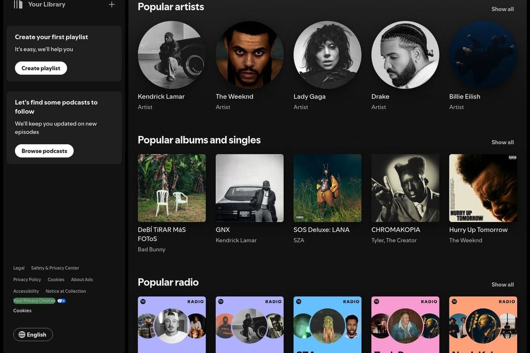Click the Spotify logo on the leftmost purple radio card
Screen dimensions: 530x353
point(143,301)
